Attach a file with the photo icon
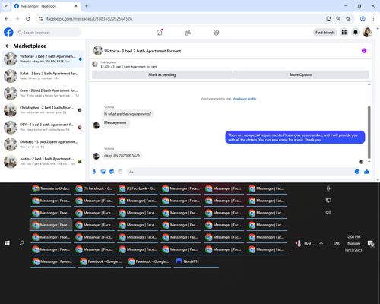 click(103, 172)
